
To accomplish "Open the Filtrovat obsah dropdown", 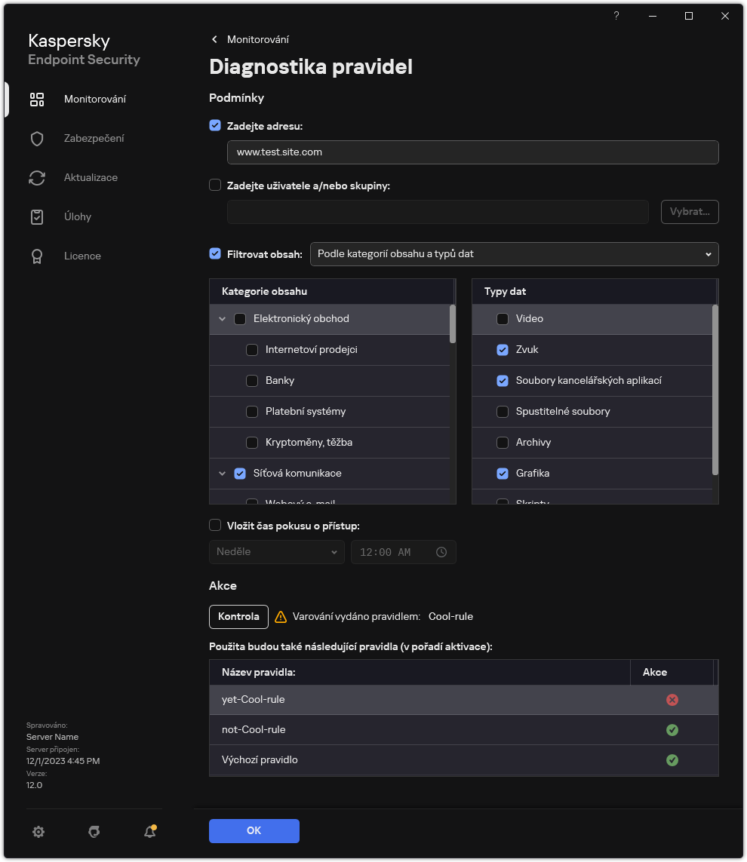I will coord(514,254).
